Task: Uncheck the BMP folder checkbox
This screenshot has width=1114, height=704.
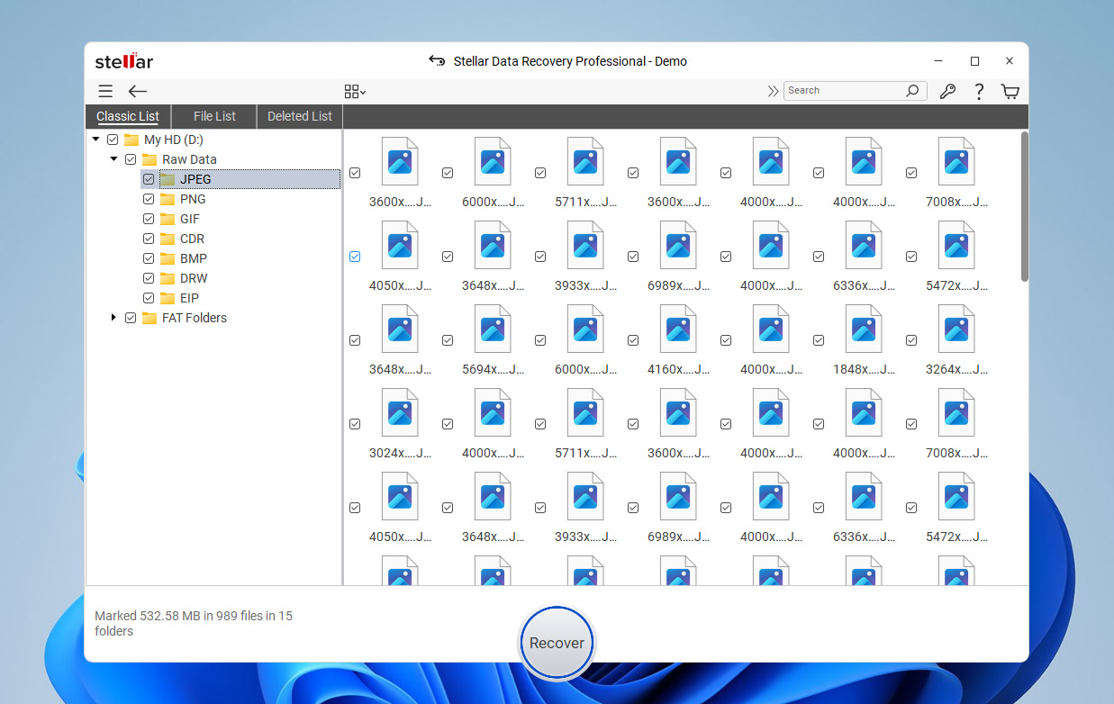Action: tap(149, 258)
